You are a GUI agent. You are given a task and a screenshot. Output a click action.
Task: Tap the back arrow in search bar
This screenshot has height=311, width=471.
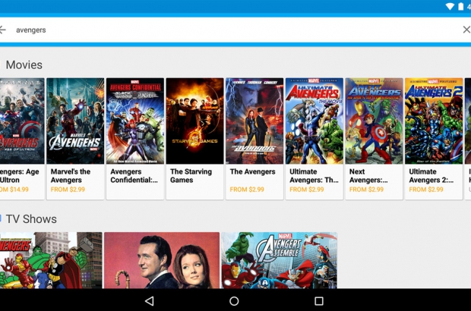tap(3, 30)
